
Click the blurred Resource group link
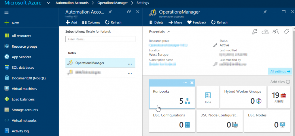point(169,45)
